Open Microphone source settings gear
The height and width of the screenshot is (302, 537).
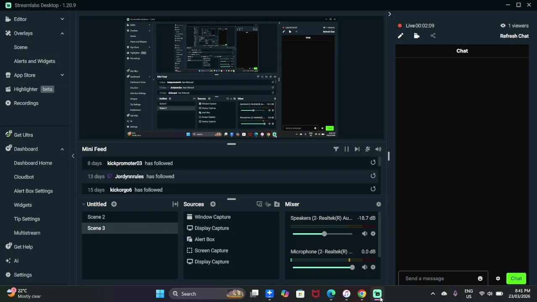pos(373,267)
